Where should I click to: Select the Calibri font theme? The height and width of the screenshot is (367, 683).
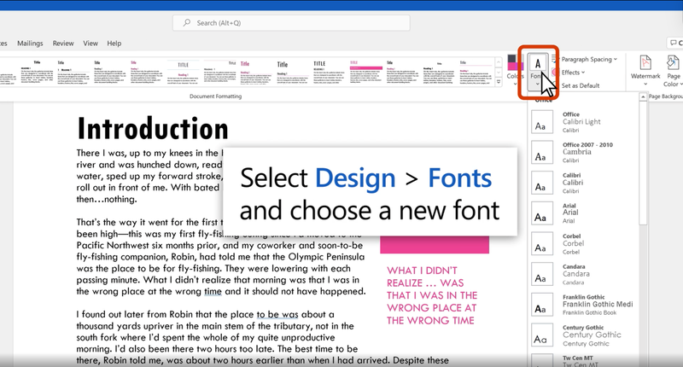click(583, 183)
